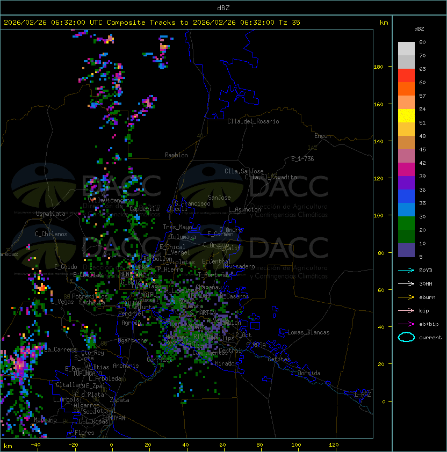The width and height of the screenshot is (447, 452).
Task: Click the 'Divisadero' map label
Action: pyautogui.click(x=239, y=266)
